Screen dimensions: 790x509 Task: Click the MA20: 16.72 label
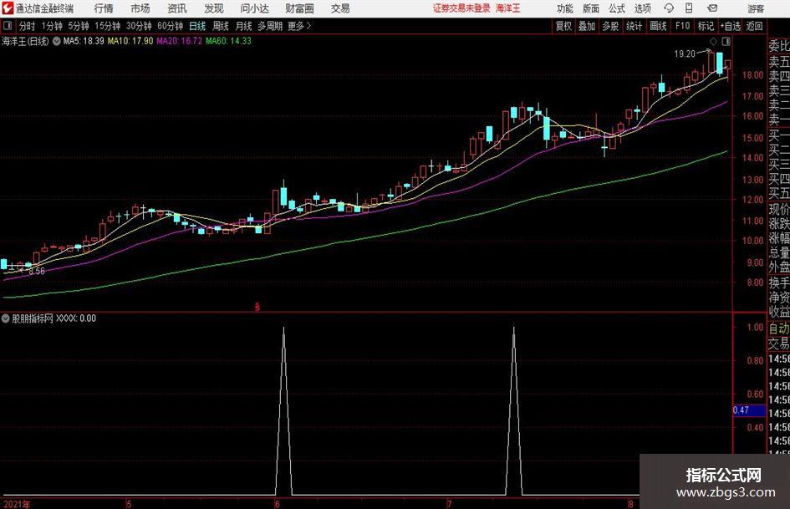click(x=180, y=41)
